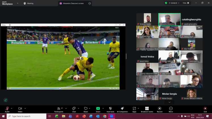The height and width of the screenshot is (119, 212).
Task: Open Breakout rooms
Action: pos(147,109)
